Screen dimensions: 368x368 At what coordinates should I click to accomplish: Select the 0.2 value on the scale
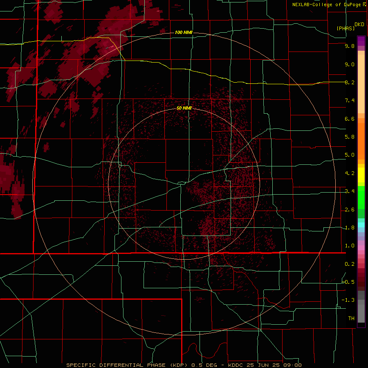pos(350,264)
